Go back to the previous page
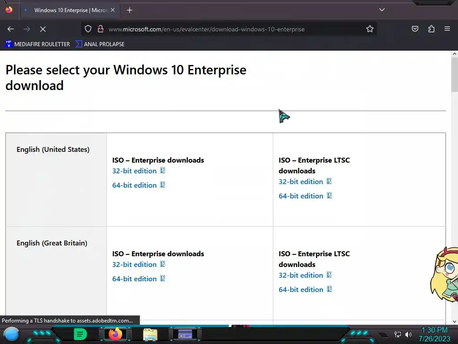 coord(11,29)
